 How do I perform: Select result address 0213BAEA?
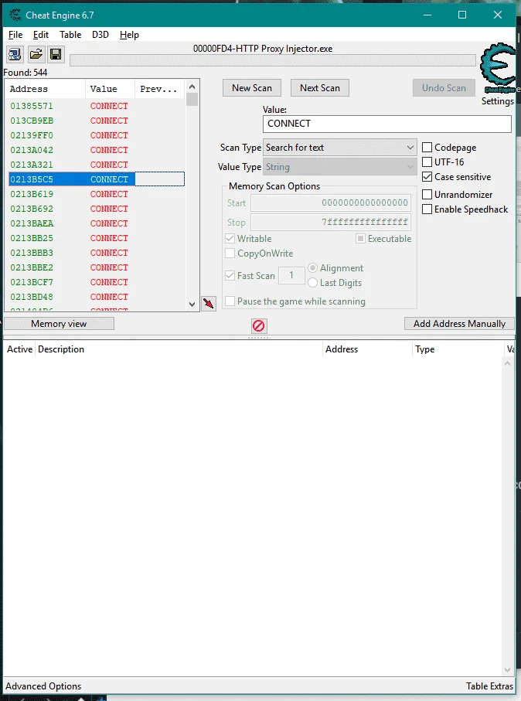(32, 223)
